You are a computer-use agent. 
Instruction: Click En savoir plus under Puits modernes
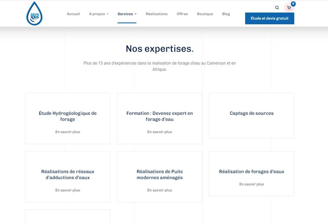pos(160,190)
